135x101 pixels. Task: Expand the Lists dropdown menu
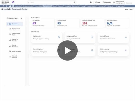(55, 6)
